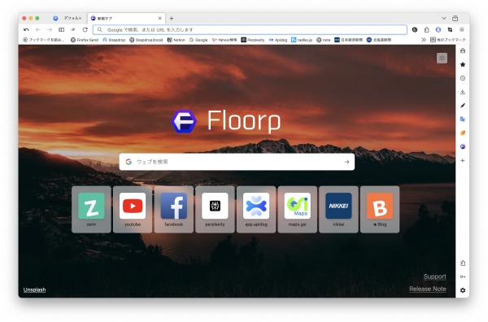Open the translate sidebar panel
The width and height of the screenshot is (488, 322).
point(463,120)
